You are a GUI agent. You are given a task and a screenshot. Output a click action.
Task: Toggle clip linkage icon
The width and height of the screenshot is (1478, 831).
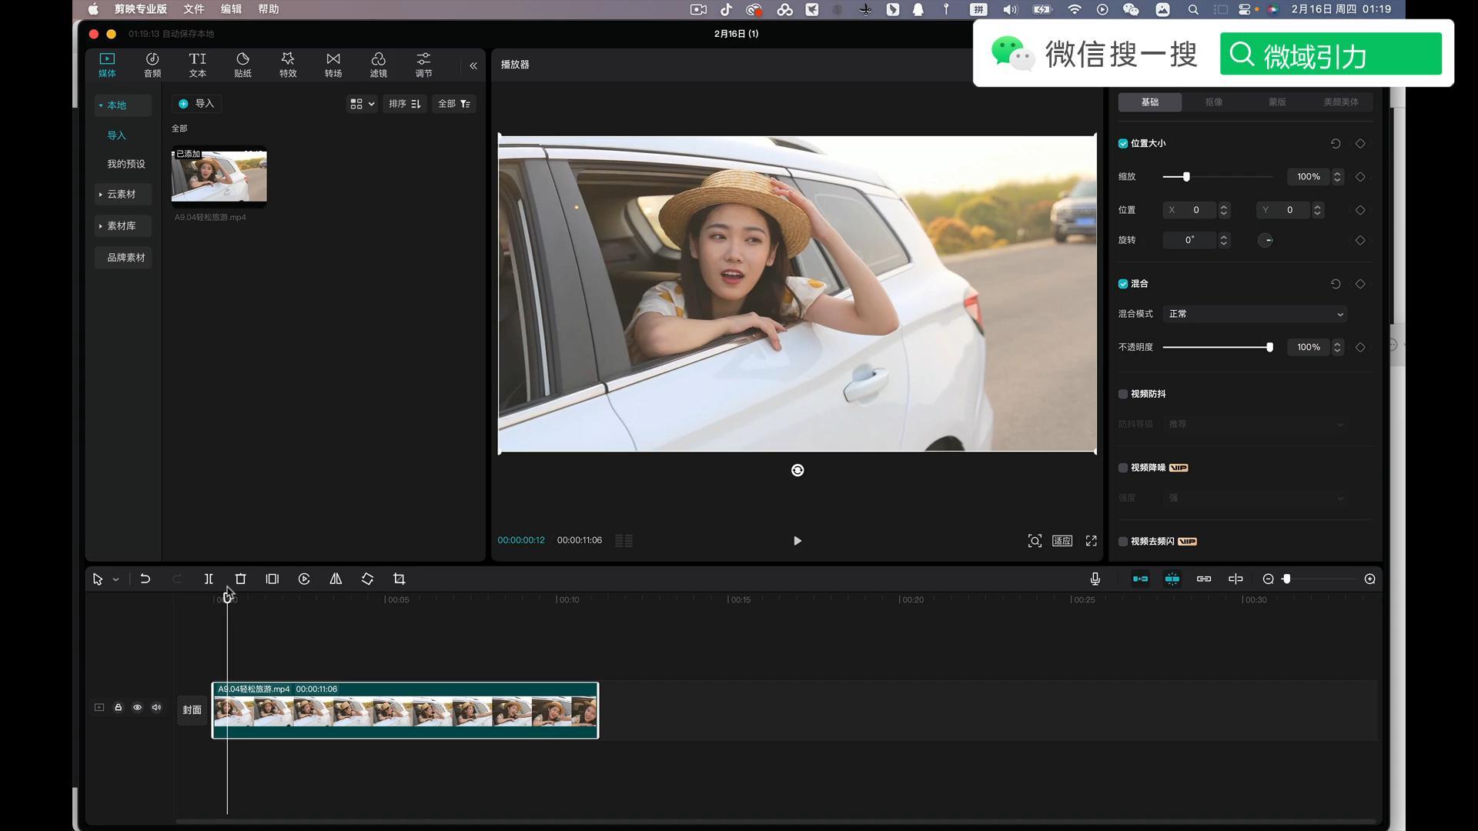(x=1204, y=579)
